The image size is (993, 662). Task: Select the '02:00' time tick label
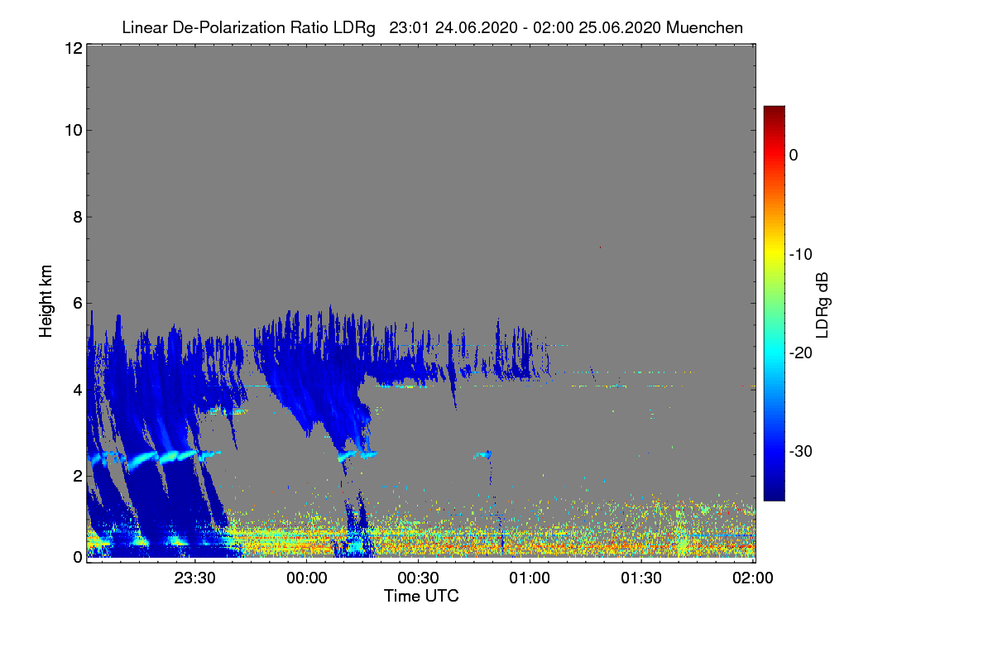[x=753, y=578]
